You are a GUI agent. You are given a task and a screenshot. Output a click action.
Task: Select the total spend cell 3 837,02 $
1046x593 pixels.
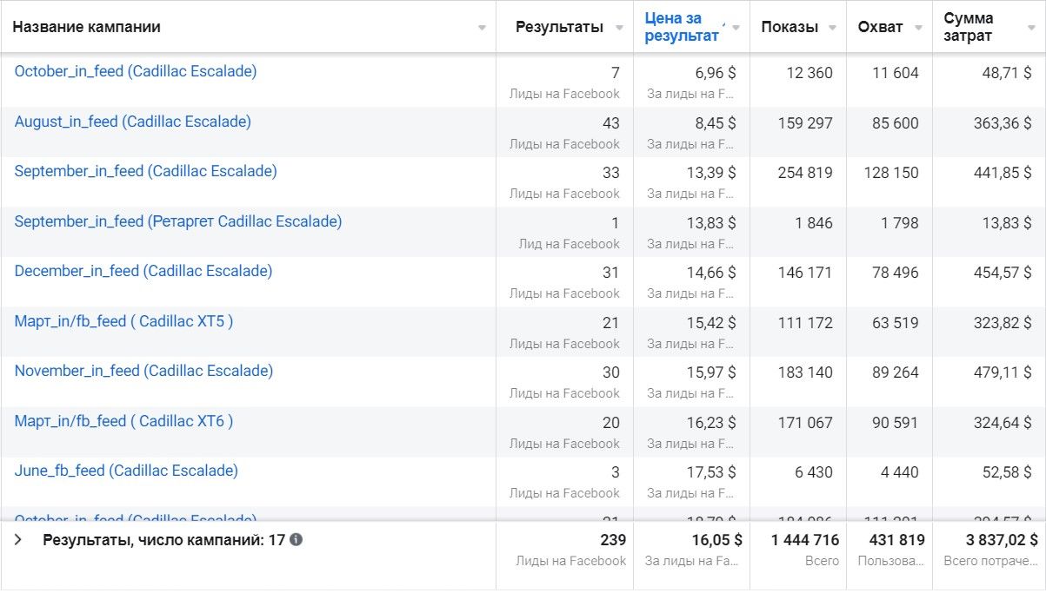click(989, 540)
